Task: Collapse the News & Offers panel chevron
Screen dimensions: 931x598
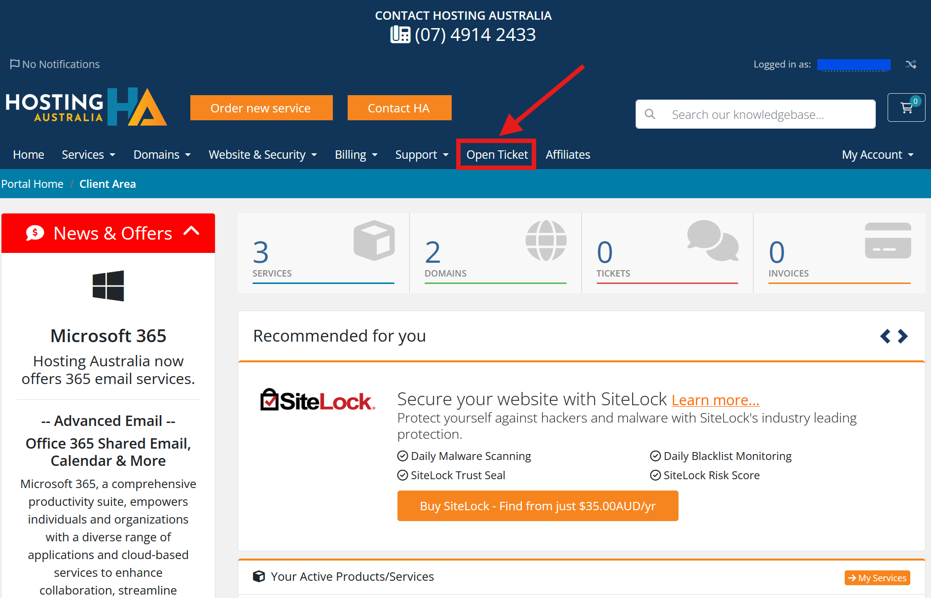Action: (191, 231)
